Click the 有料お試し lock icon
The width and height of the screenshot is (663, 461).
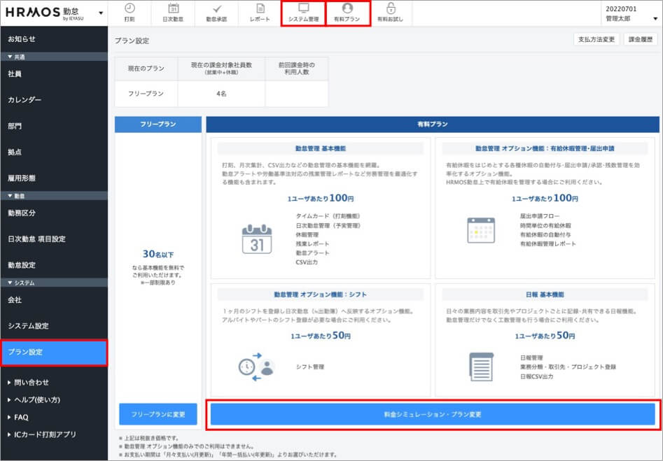(x=391, y=8)
